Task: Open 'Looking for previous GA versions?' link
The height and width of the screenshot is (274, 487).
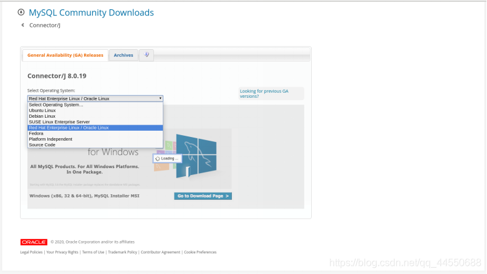Action: coord(264,93)
